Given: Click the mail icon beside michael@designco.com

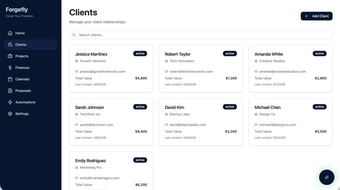Looking at the screenshot, I should pyautogui.click(x=256, y=125).
